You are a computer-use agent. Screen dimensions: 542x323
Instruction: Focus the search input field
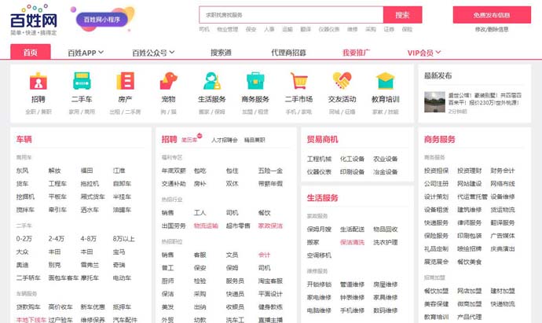point(291,15)
